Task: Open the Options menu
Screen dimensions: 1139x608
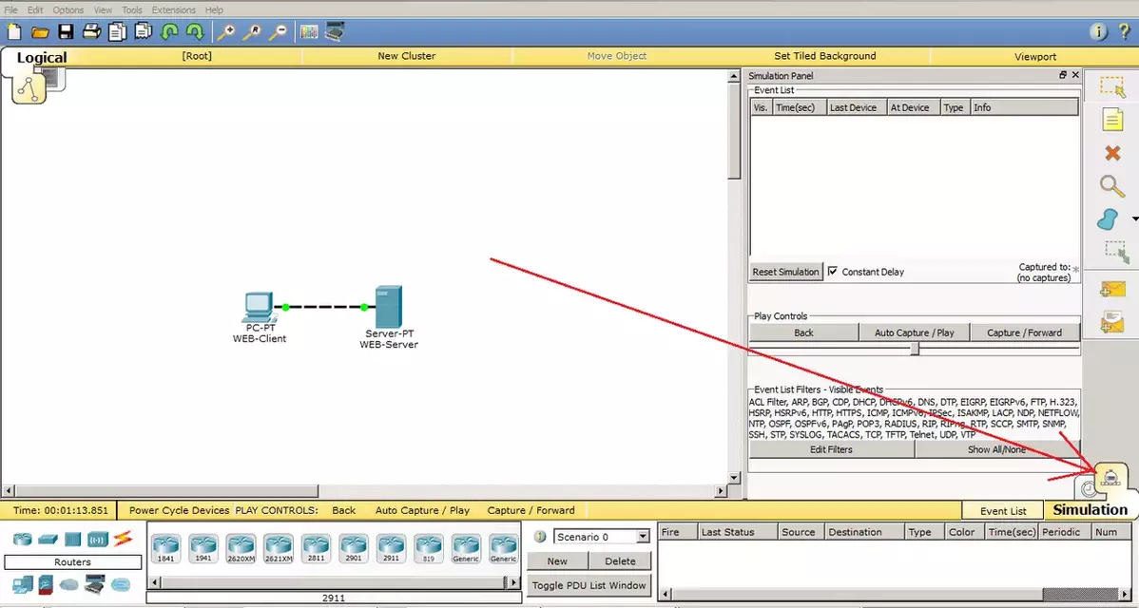Action: [68, 10]
